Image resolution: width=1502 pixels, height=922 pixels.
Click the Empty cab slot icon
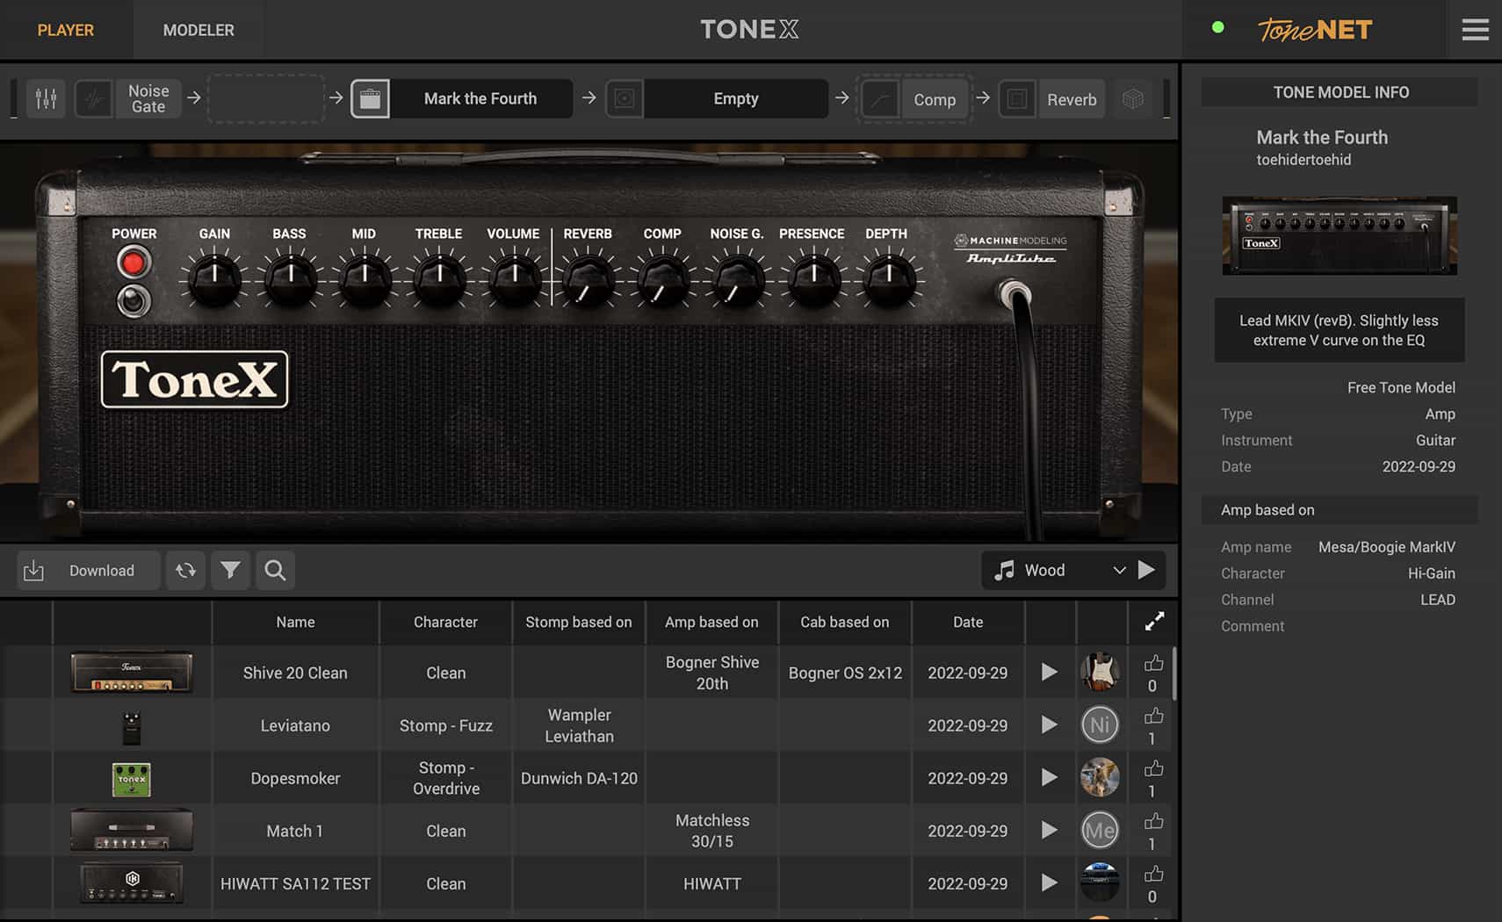pos(624,98)
